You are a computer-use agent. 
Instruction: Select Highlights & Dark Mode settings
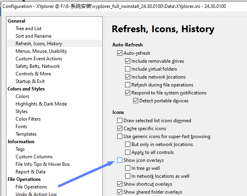(x=41, y=104)
